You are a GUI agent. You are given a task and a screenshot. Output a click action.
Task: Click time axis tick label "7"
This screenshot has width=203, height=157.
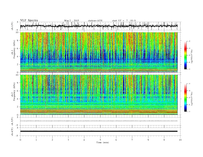(132, 140)
